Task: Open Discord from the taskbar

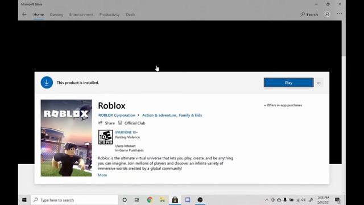Action: (x=187, y=200)
